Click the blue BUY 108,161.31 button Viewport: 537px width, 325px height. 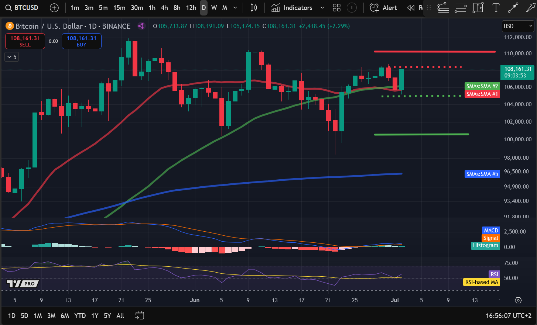82,41
